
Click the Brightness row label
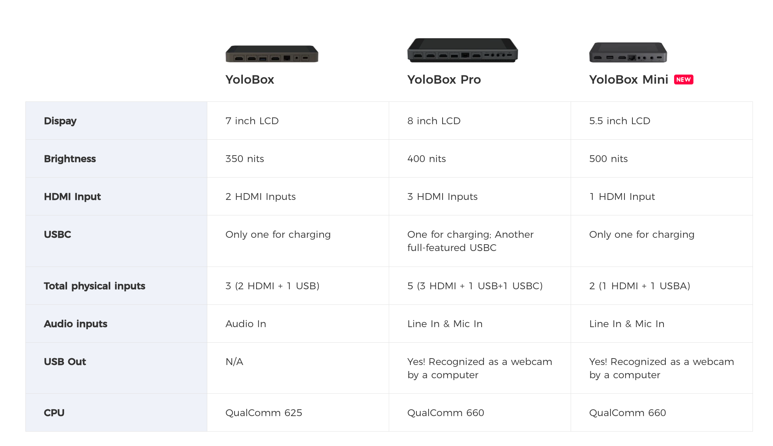click(70, 159)
